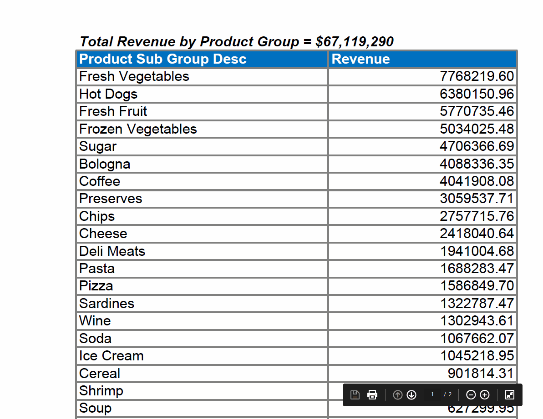Go to next page using the down-arrow icon

[411, 395]
